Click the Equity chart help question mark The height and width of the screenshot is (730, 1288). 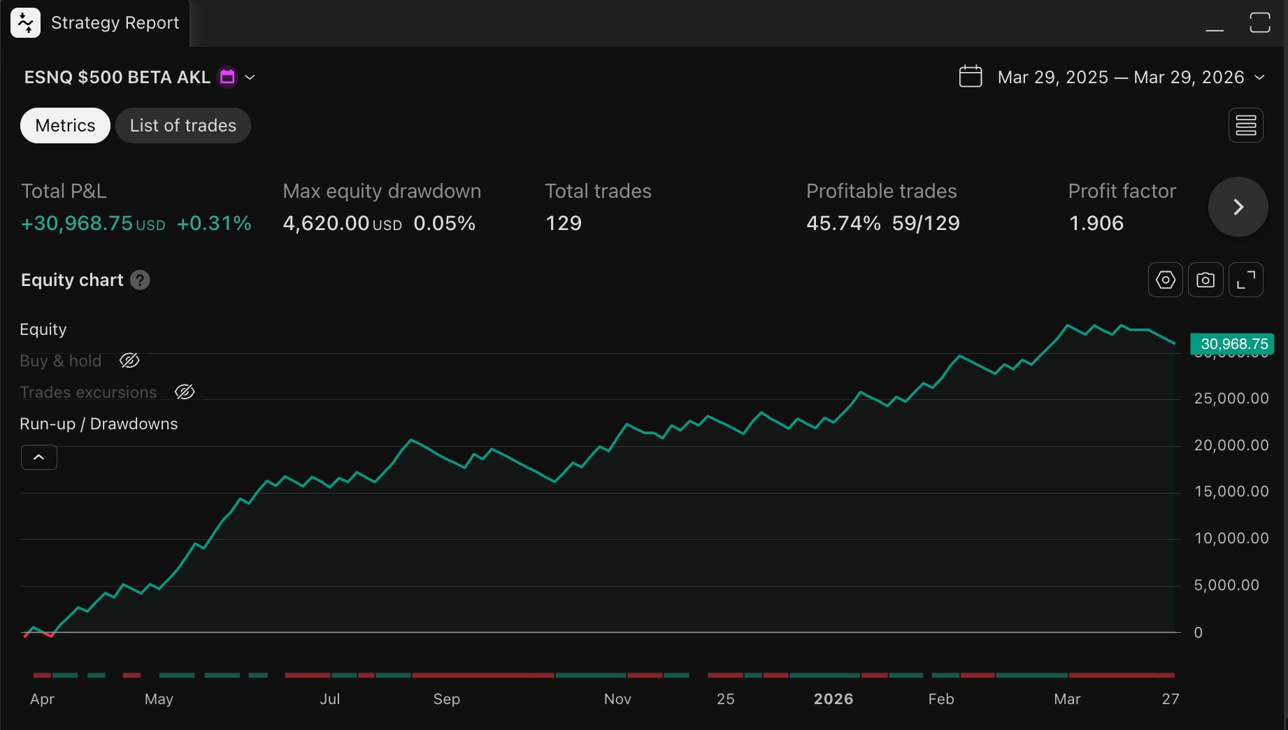click(x=141, y=280)
